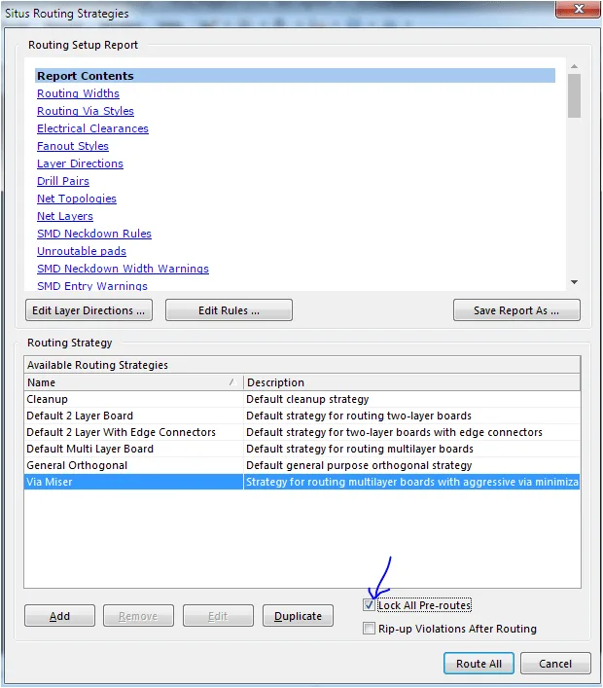
Task: Open the Drill Pairs link
Action: [x=63, y=181]
